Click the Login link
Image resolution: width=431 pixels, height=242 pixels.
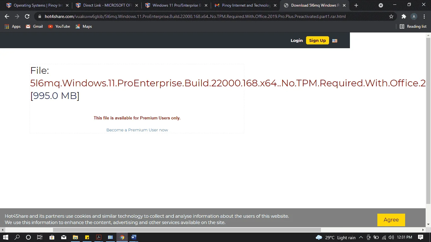(x=297, y=40)
